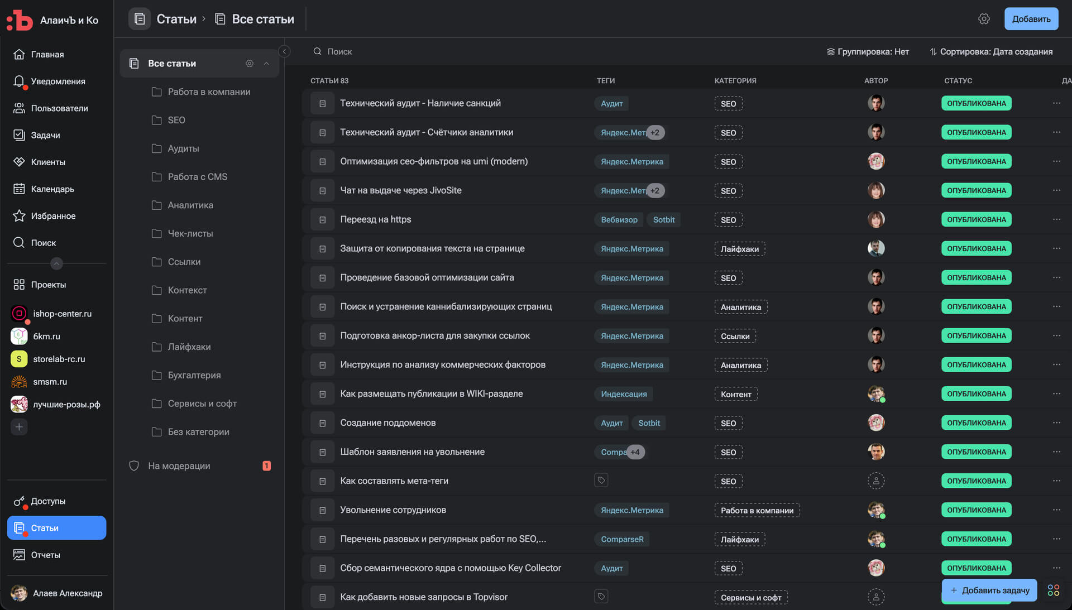Collapse the left categories panel arrow
The image size is (1072, 610).
(284, 51)
